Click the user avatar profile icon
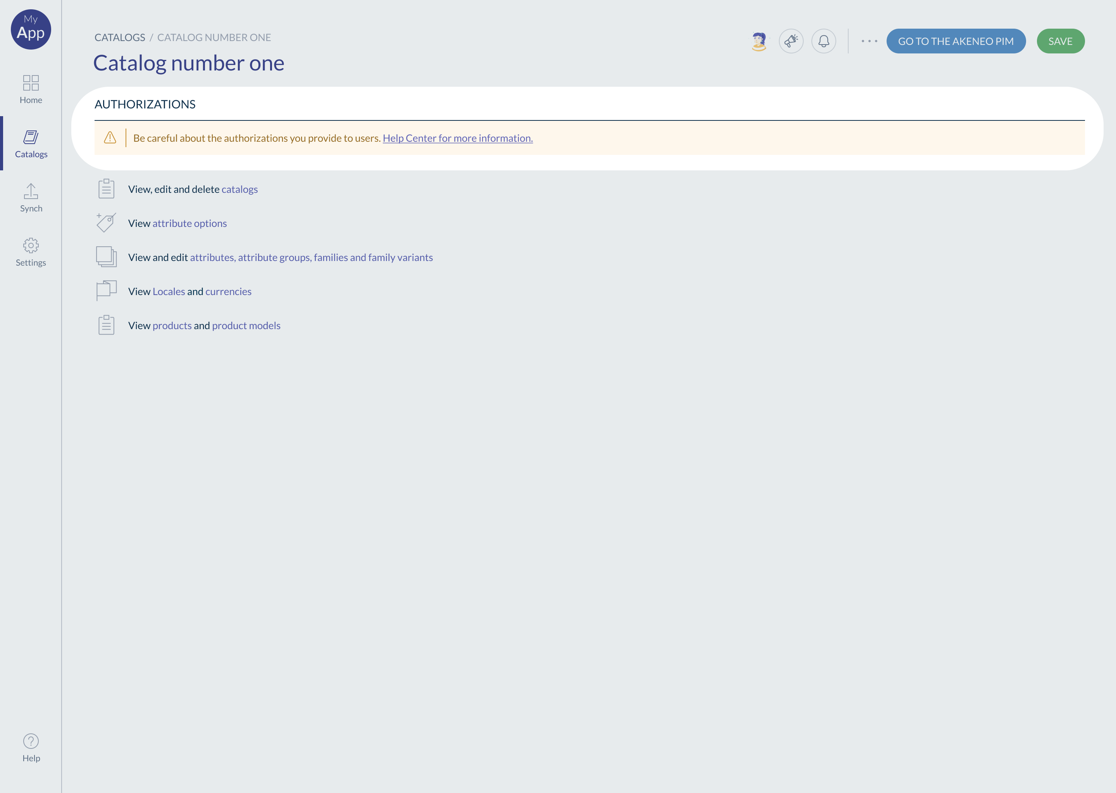This screenshot has width=1116, height=793. pos(759,41)
